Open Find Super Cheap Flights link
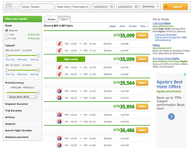Image resolution: width=194 pixels, height=148 pixels. 166,58
